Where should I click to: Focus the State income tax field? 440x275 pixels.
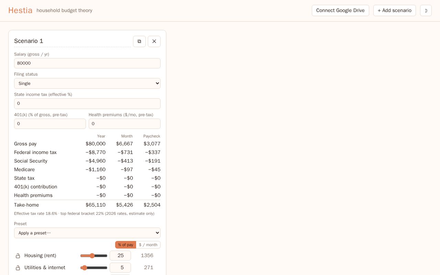pos(87,103)
